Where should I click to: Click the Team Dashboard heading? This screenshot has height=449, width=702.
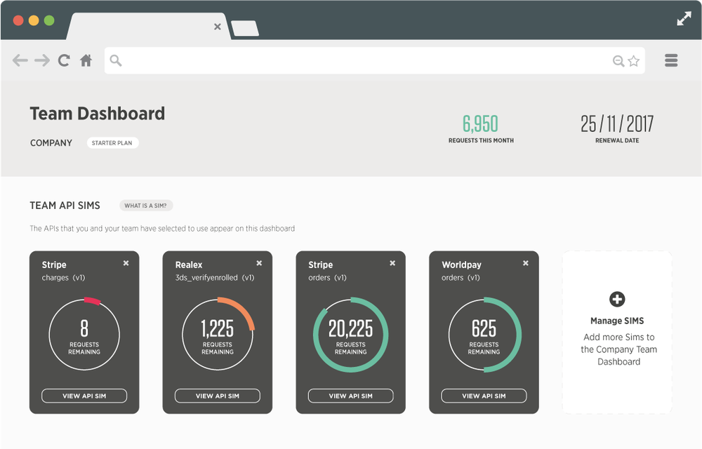click(x=97, y=114)
